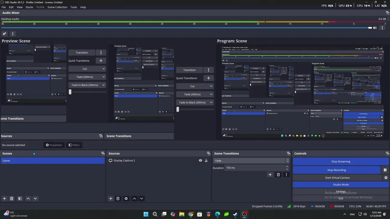Remove the transition with trash icon

(x=278, y=175)
